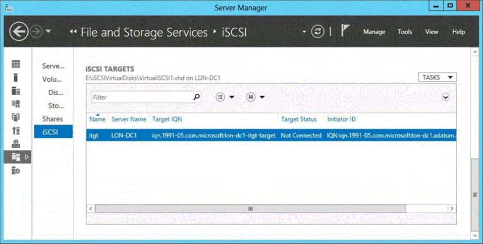Select the Local Server sidebar icon

[16, 77]
